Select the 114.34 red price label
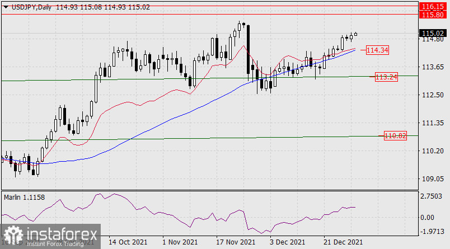This screenshot has width=450, height=249. tap(377, 50)
